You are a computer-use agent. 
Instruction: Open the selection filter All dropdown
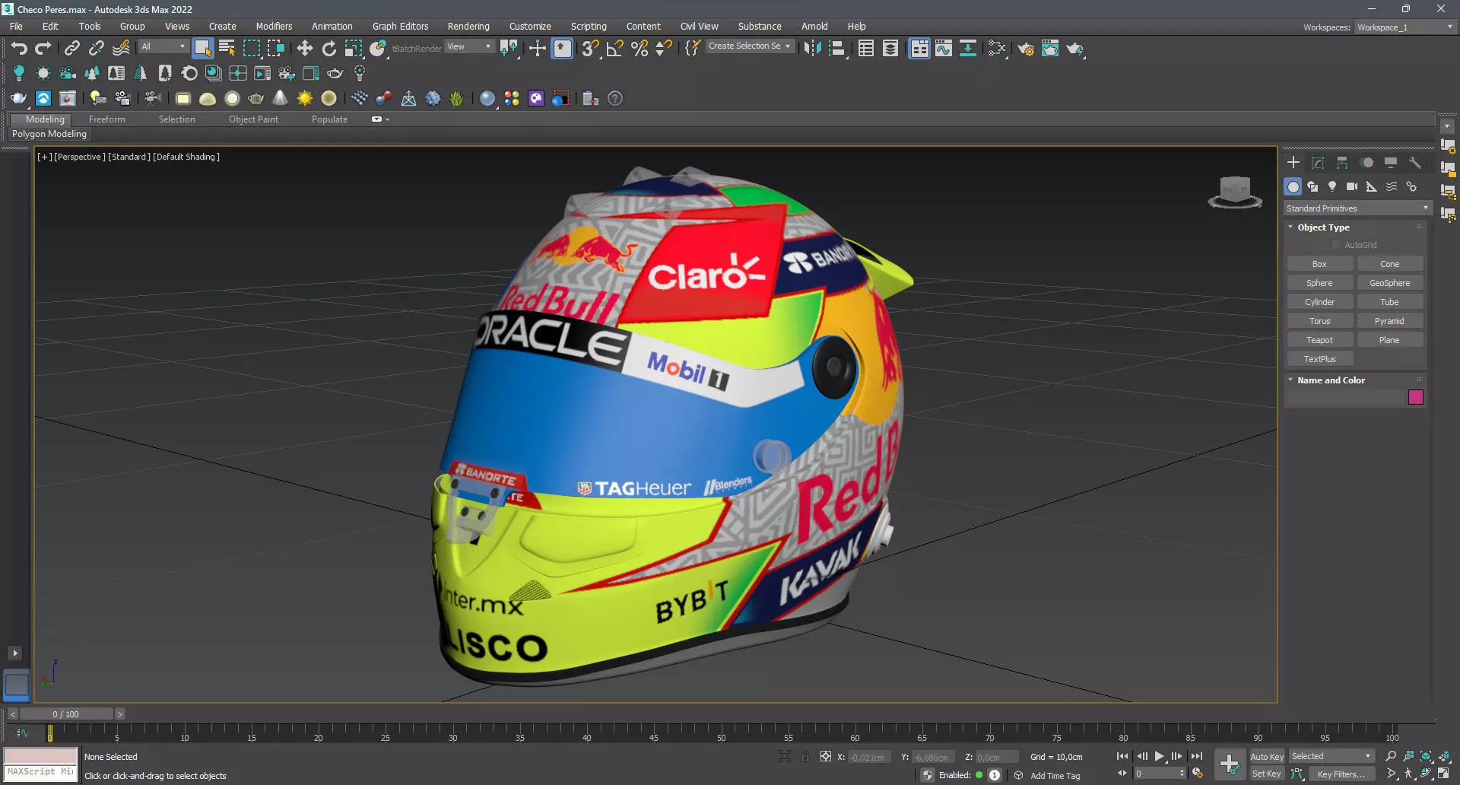(163, 46)
